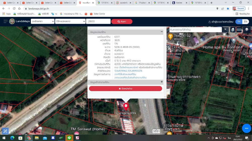Click the red parcel location pin
252x141 pixels.
pos(126,106)
